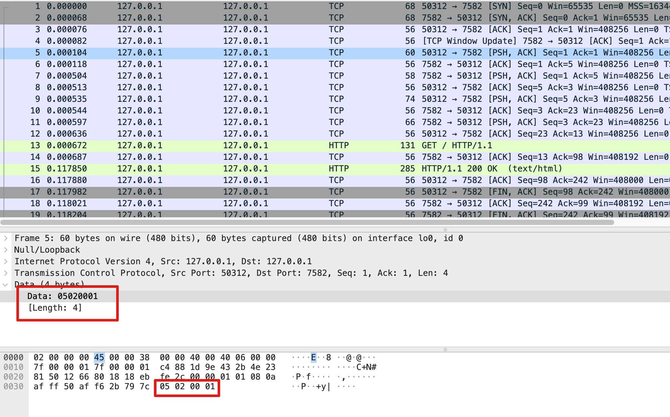
Task: Click the [Length: 4] tree item
Action: point(55,308)
